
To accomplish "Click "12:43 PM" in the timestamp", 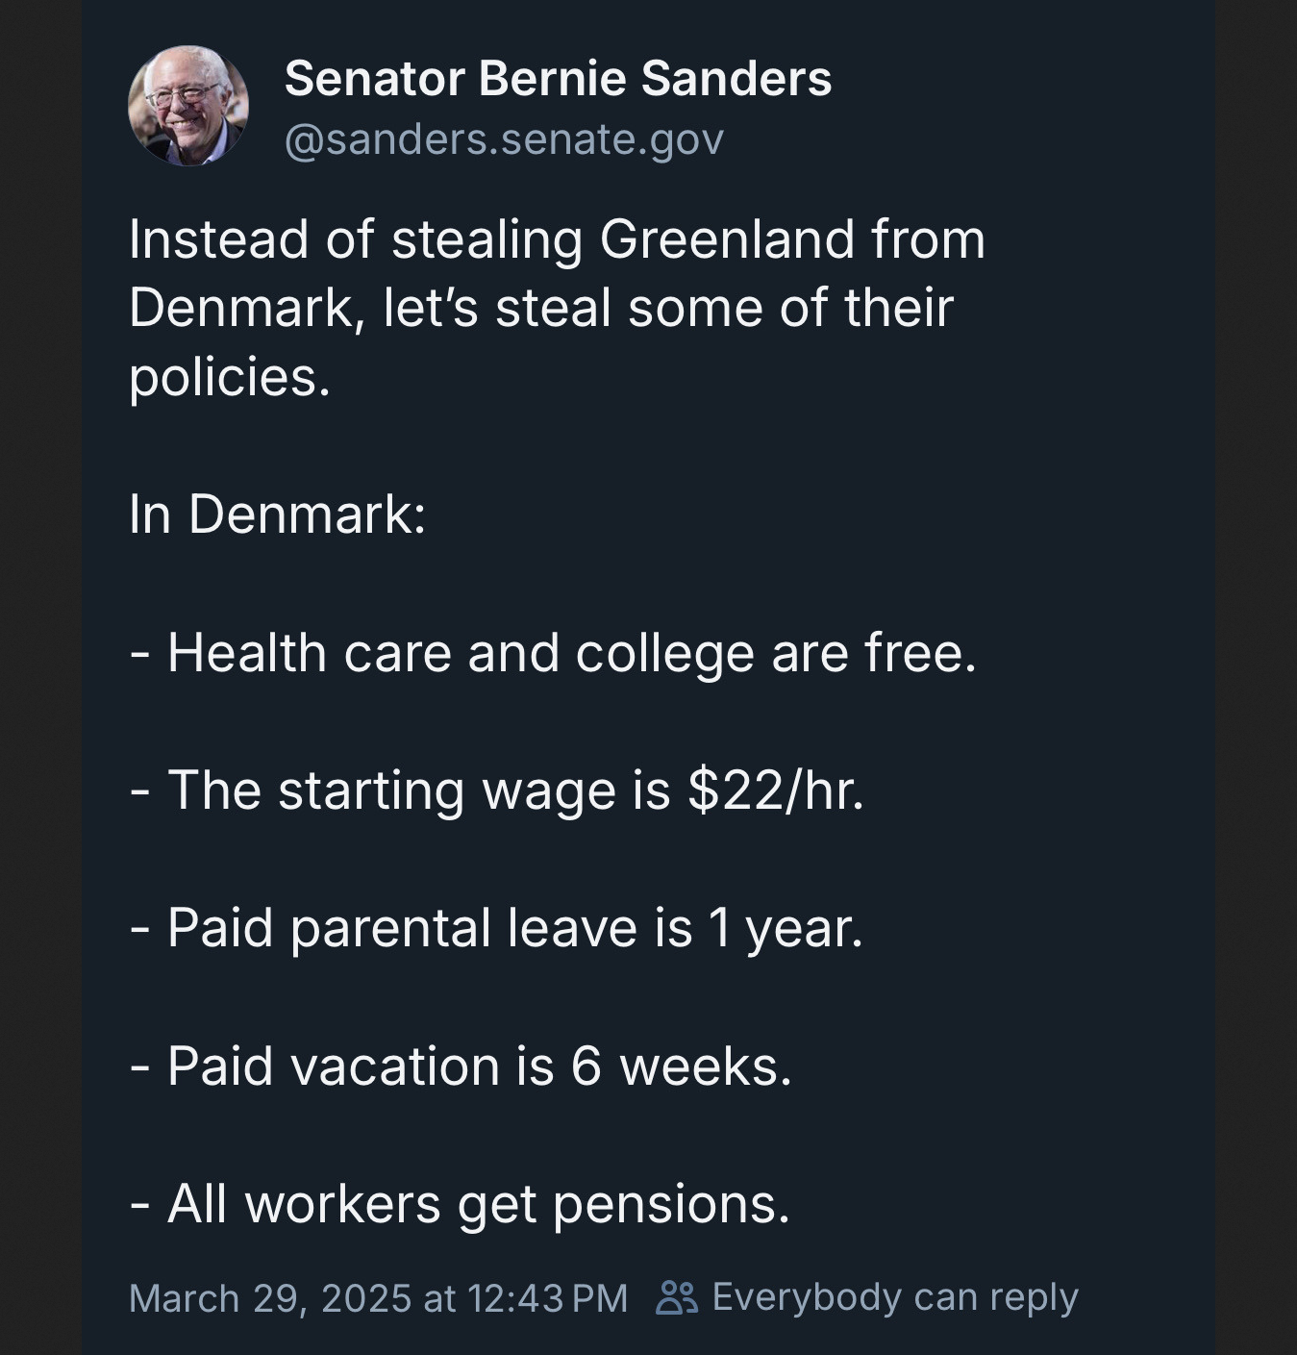I will [x=547, y=1298].
